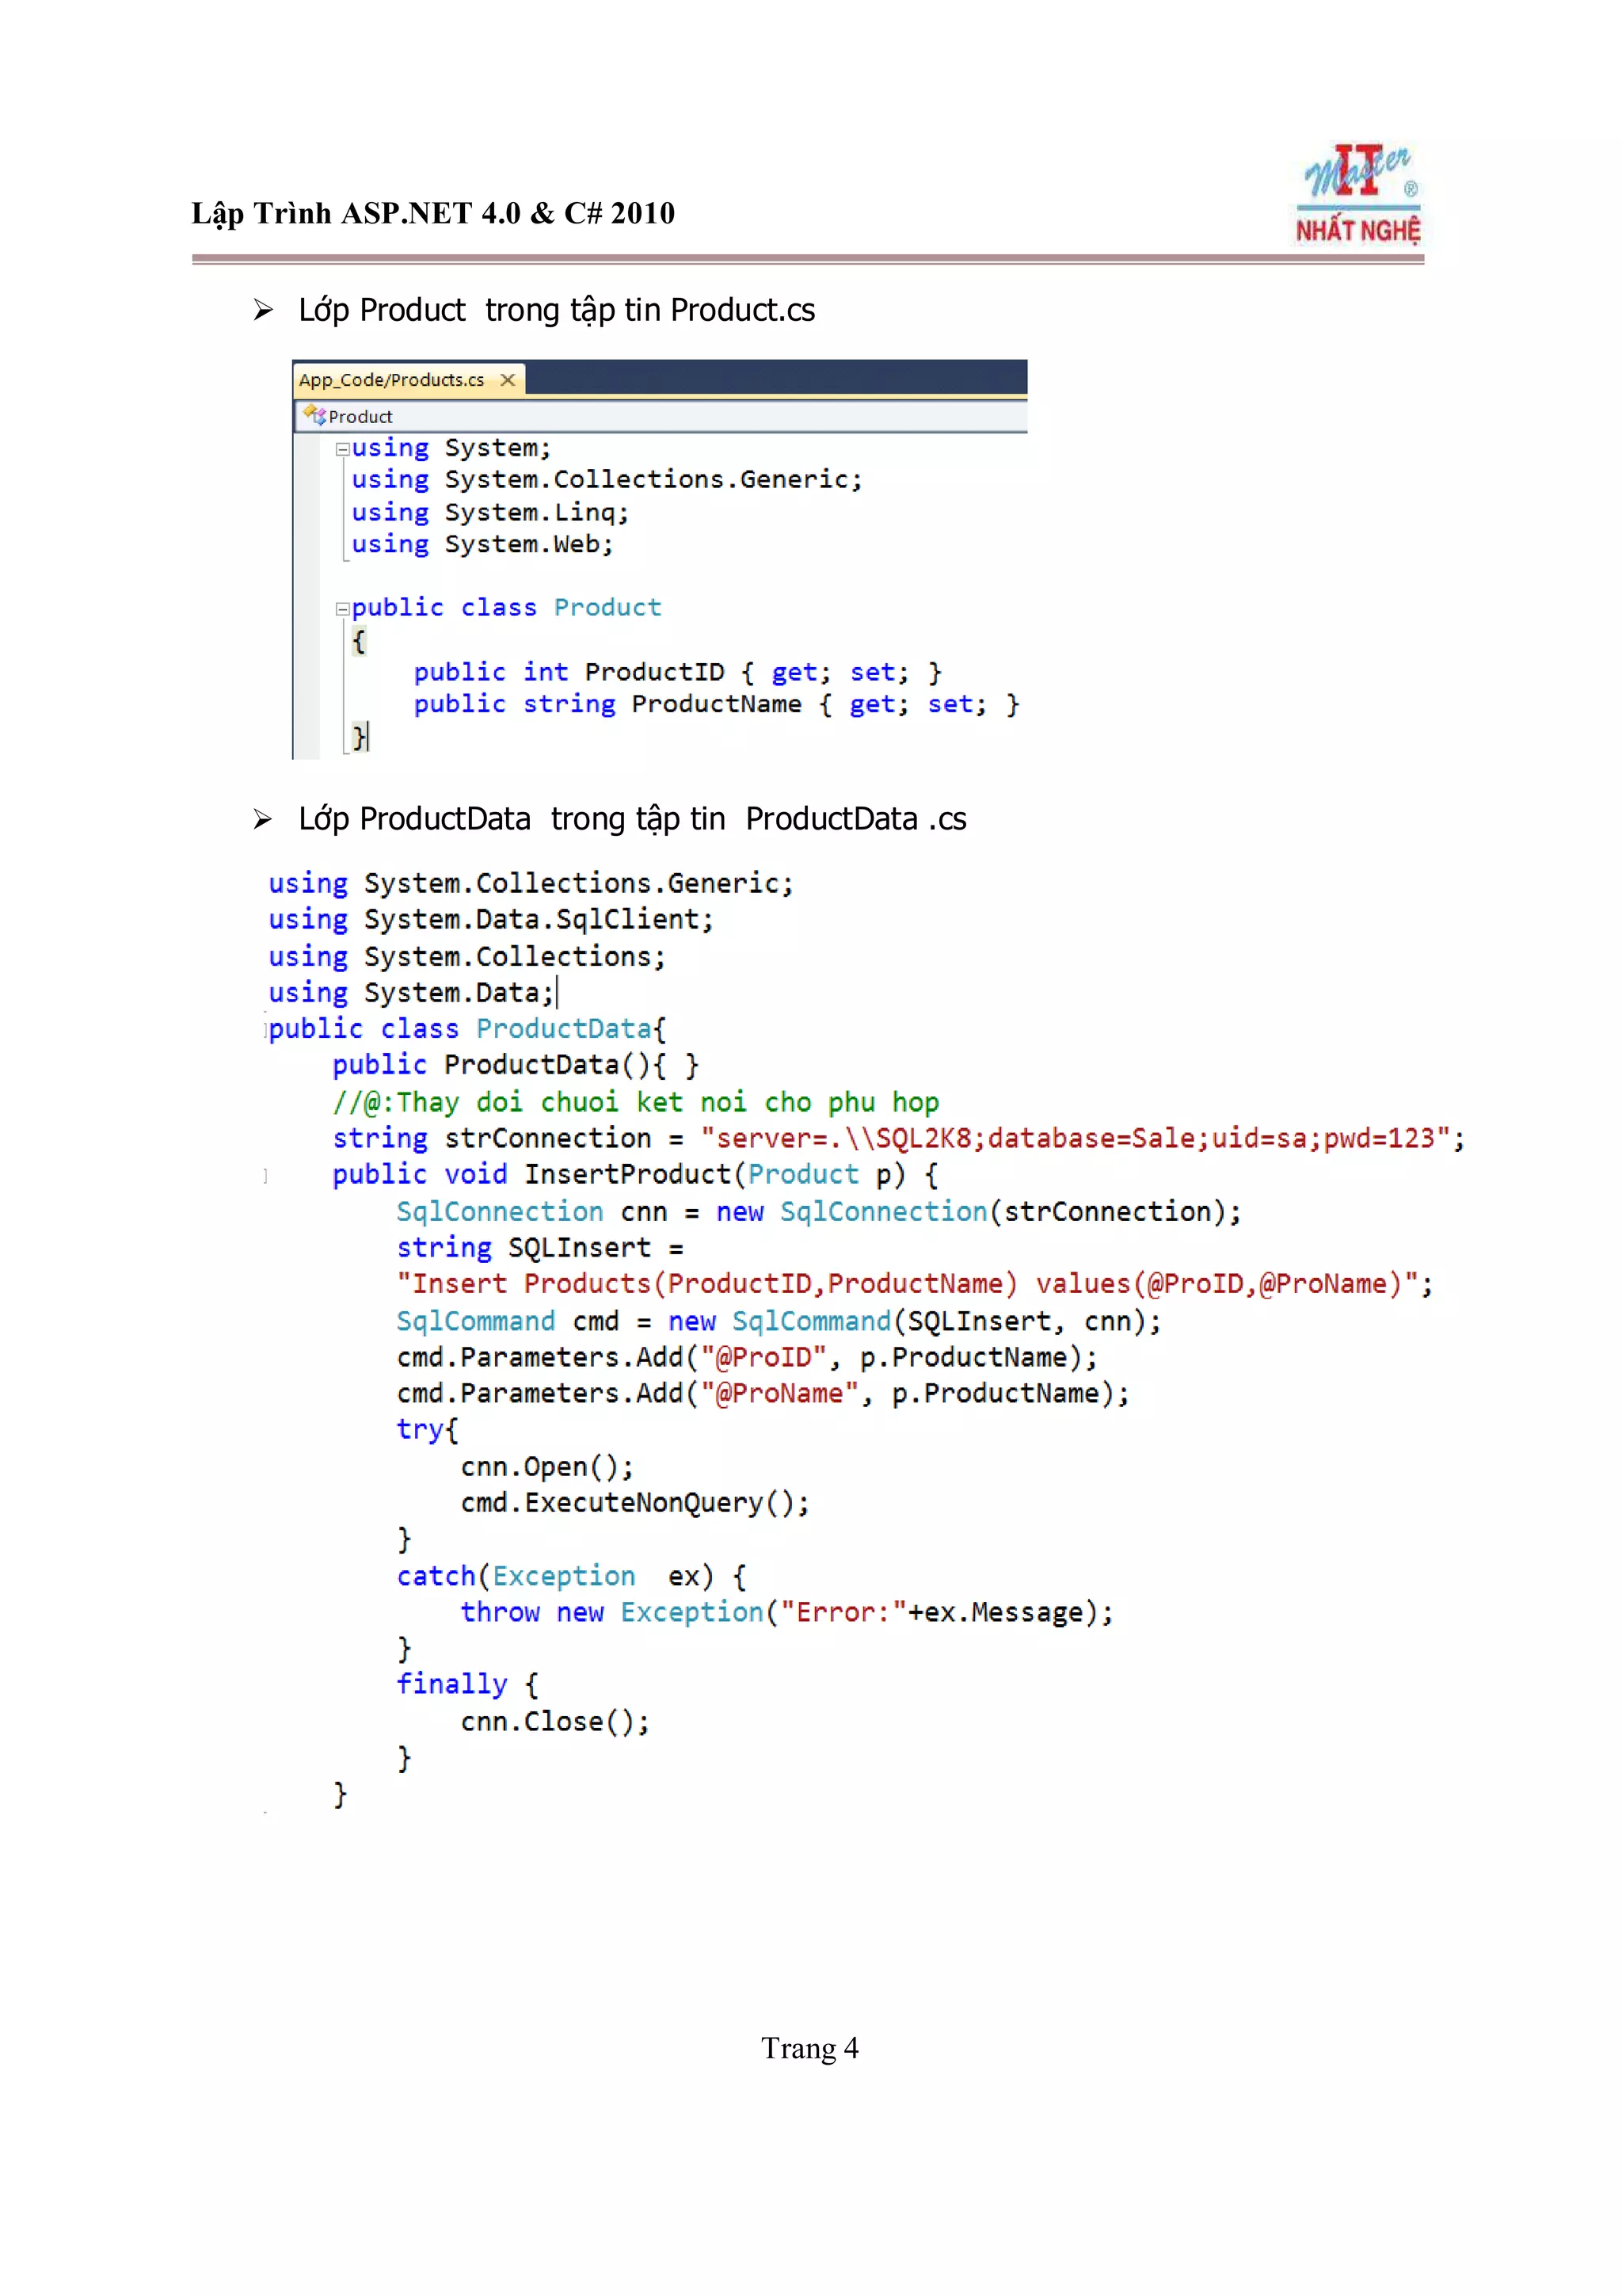
Task: Close the App_Code/Products.cs tab
Action: pyautogui.click(x=508, y=380)
